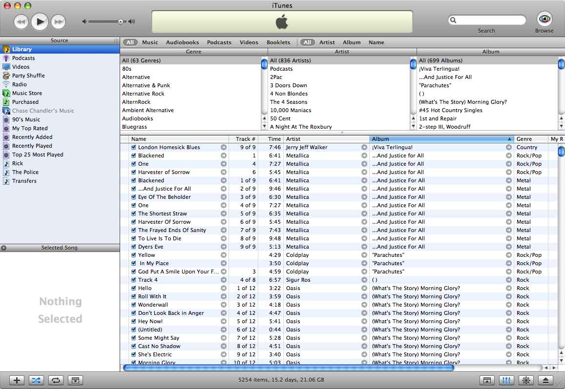The width and height of the screenshot is (565, 389).
Task: Add a new playlist with plus button
Action: tap(17, 380)
